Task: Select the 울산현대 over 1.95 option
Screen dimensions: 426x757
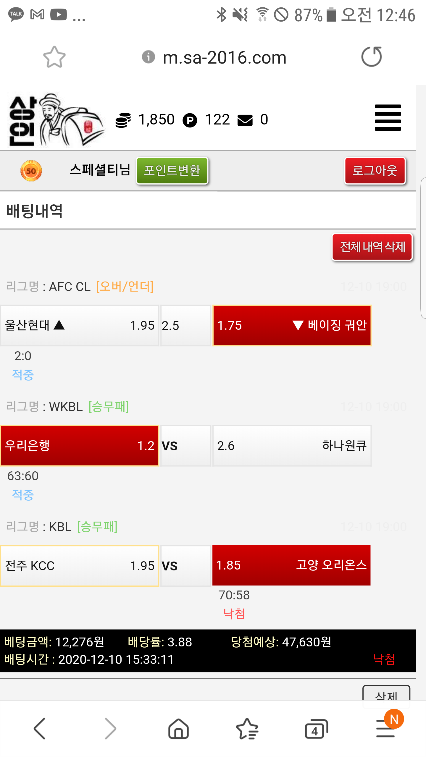Action: [x=80, y=326]
